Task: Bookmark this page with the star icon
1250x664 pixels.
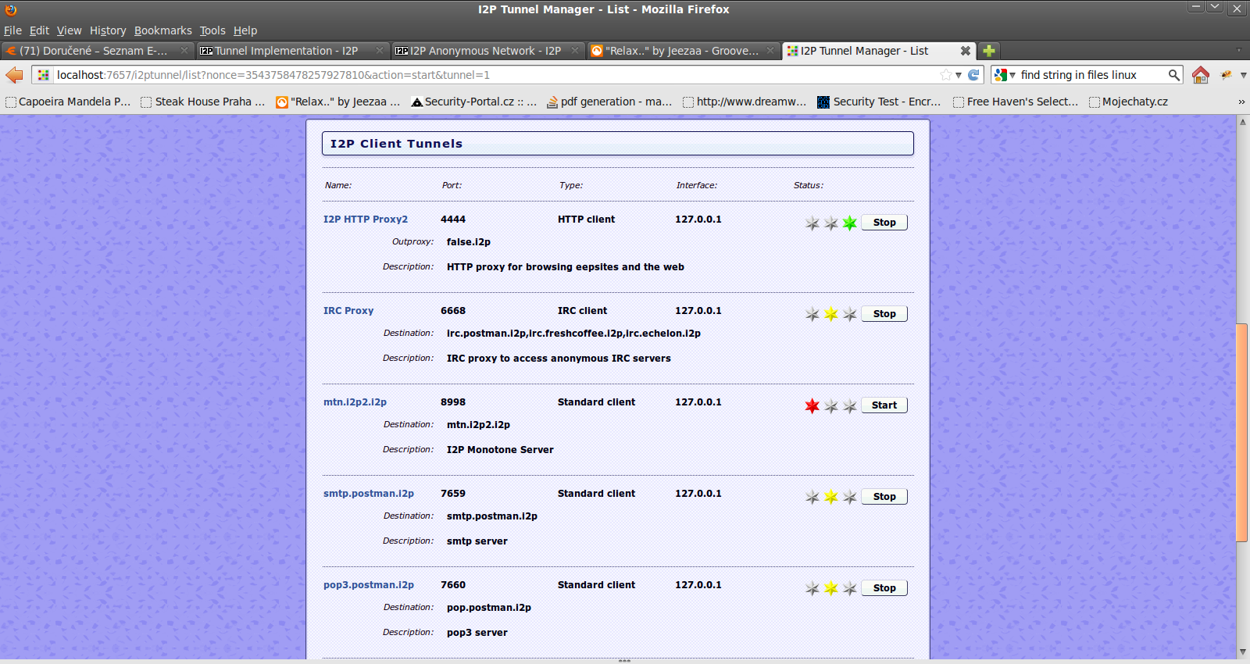Action: click(x=946, y=75)
